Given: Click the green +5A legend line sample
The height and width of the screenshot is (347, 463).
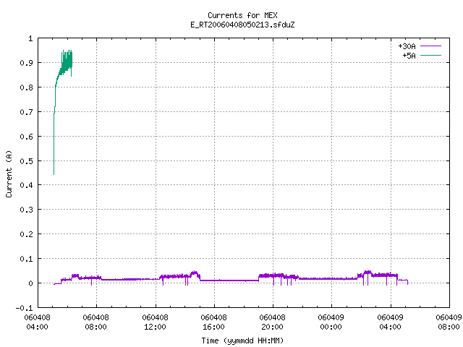Looking at the screenshot, I should pos(430,56).
